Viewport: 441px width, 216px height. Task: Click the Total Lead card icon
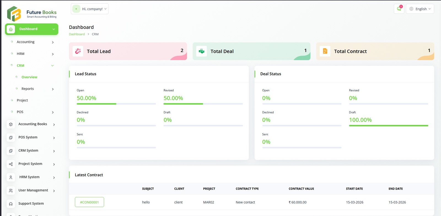click(78, 51)
